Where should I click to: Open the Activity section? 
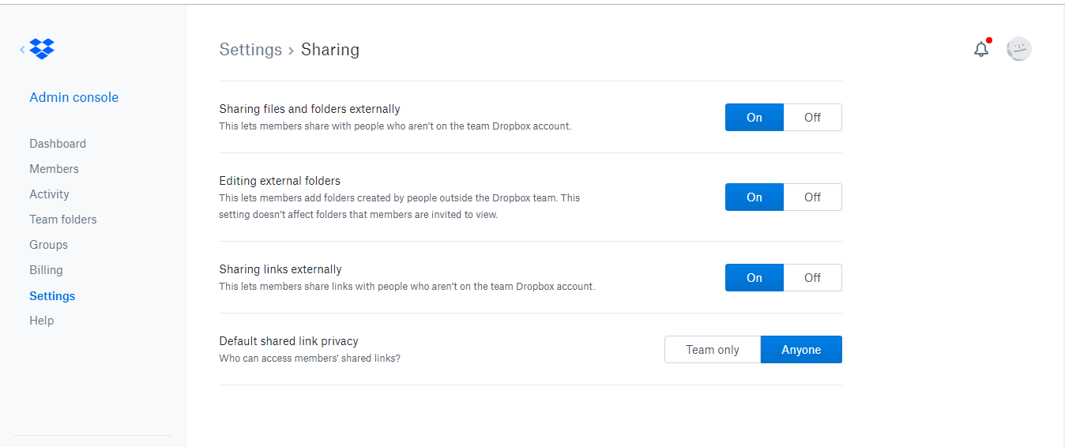pyautogui.click(x=49, y=194)
